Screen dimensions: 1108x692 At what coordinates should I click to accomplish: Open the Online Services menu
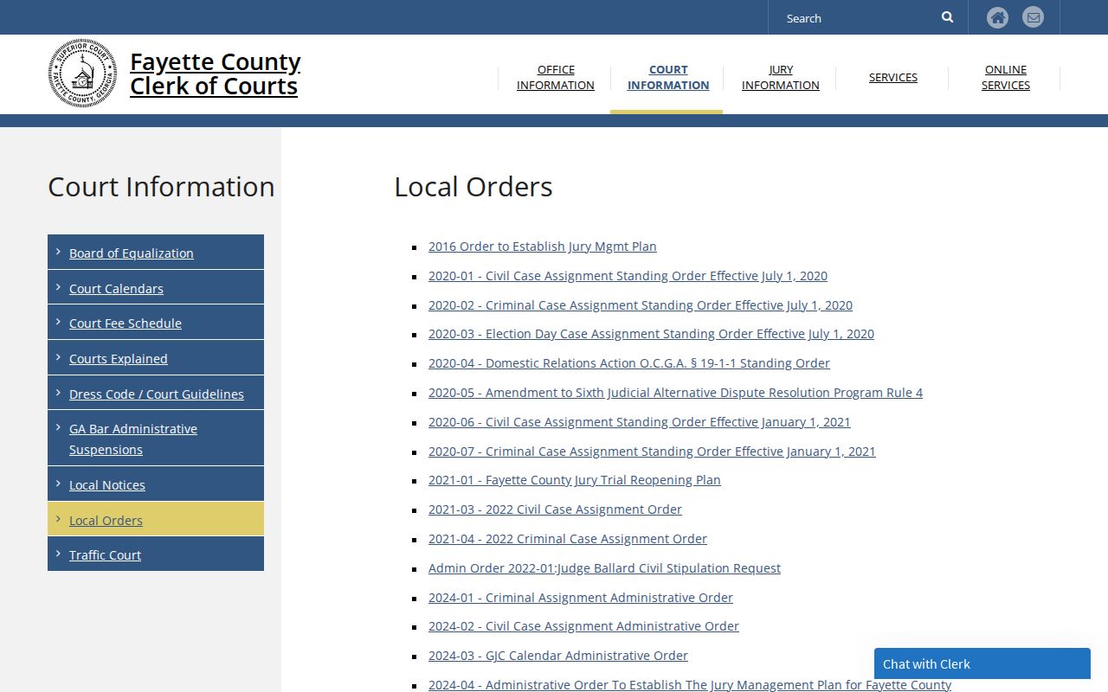click(1006, 77)
